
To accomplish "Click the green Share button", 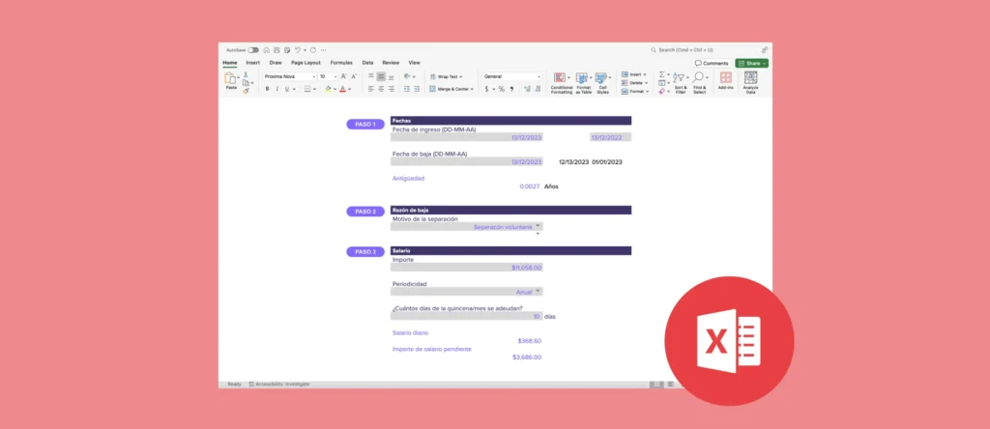I will pos(751,63).
